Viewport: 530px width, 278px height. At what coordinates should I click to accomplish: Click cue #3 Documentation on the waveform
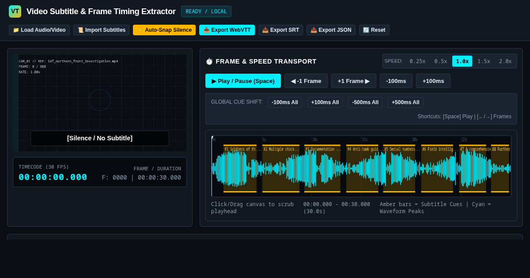(322, 169)
